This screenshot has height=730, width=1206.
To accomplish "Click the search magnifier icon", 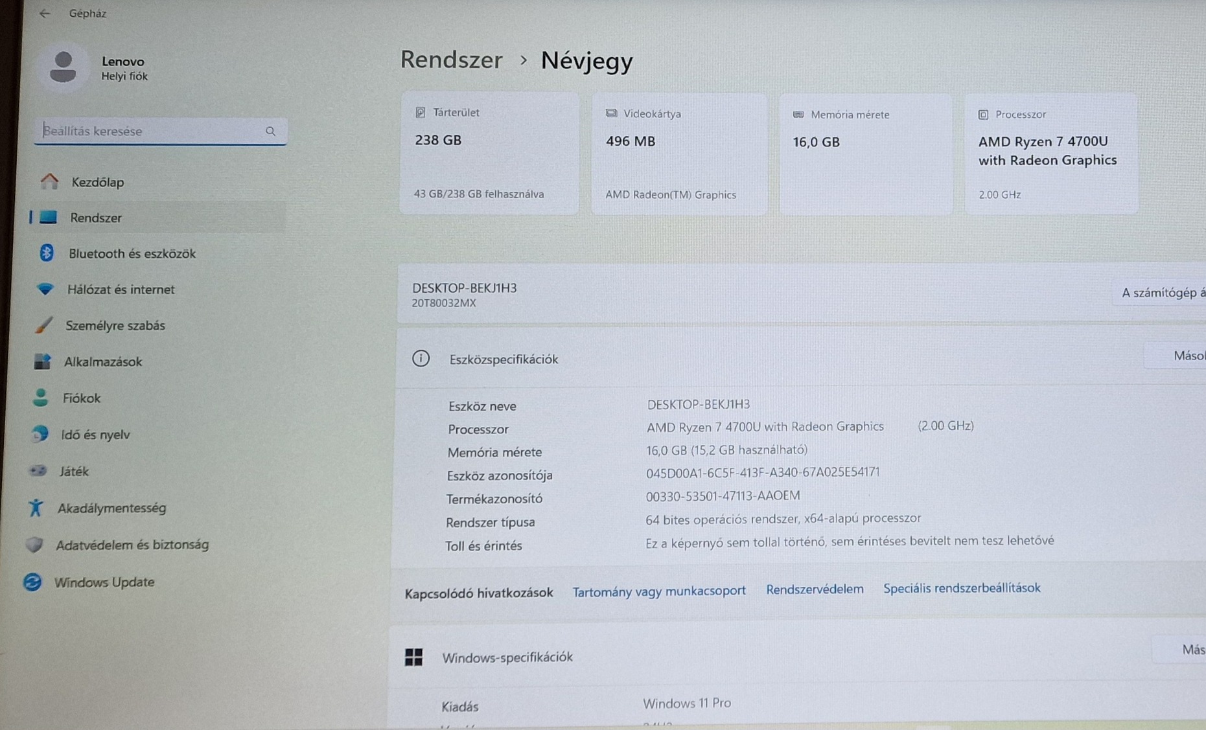I will pos(270,131).
